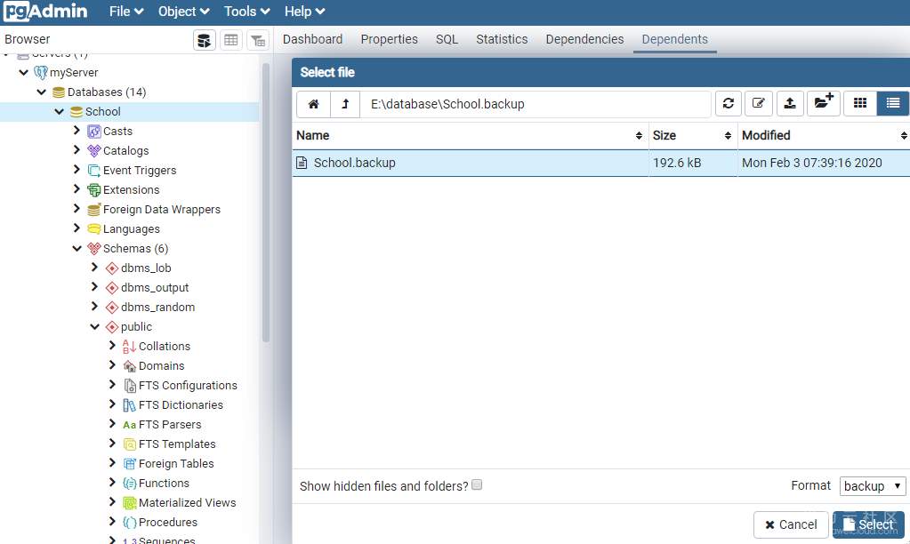
Task: Go up one directory level
Action: click(x=345, y=104)
